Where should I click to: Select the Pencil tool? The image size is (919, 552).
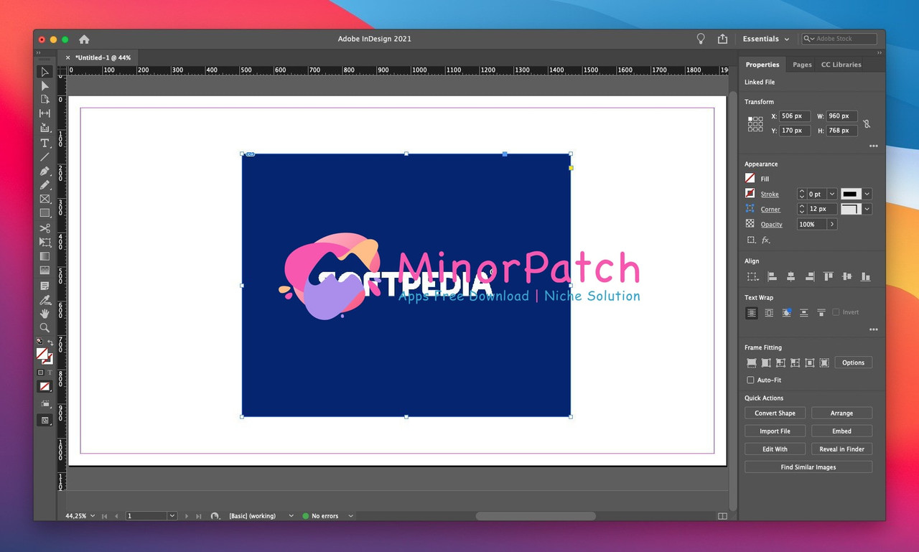(45, 184)
